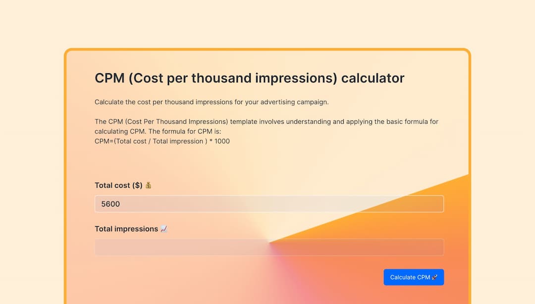Click the 5600 value in Total cost
This screenshot has width=535, height=304.
[110, 204]
